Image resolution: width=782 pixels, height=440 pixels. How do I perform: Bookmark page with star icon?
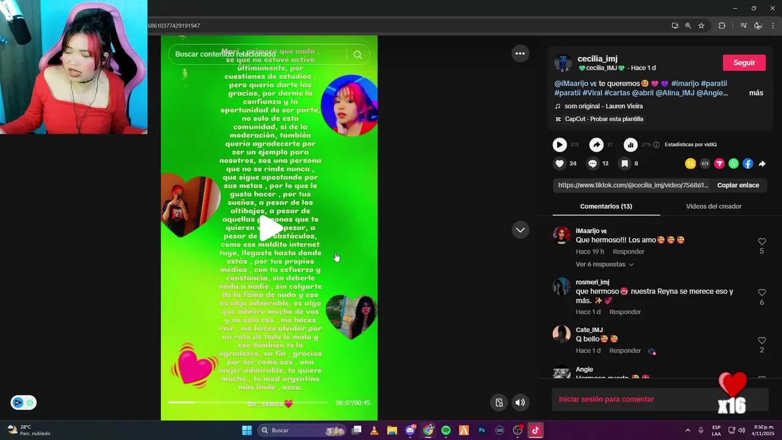pyautogui.click(x=701, y=26)
